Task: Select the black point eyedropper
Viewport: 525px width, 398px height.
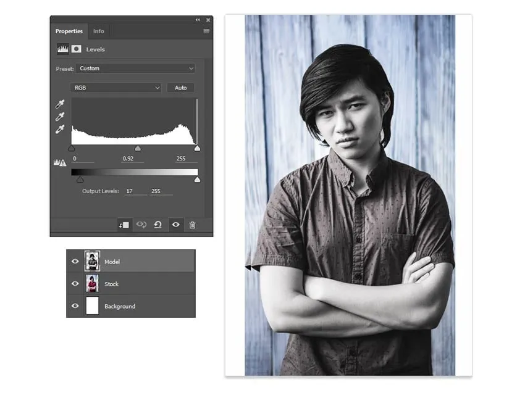Action: tap(60, 105)
